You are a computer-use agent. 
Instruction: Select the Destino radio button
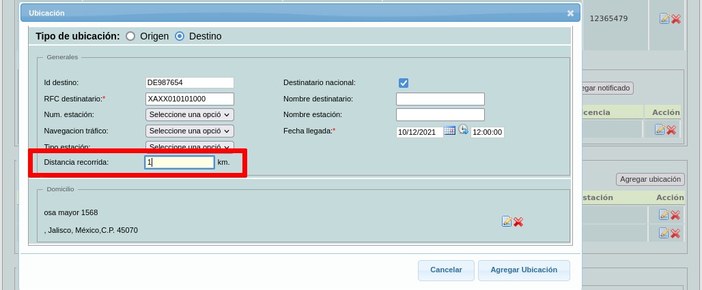(x=180, y=36)
